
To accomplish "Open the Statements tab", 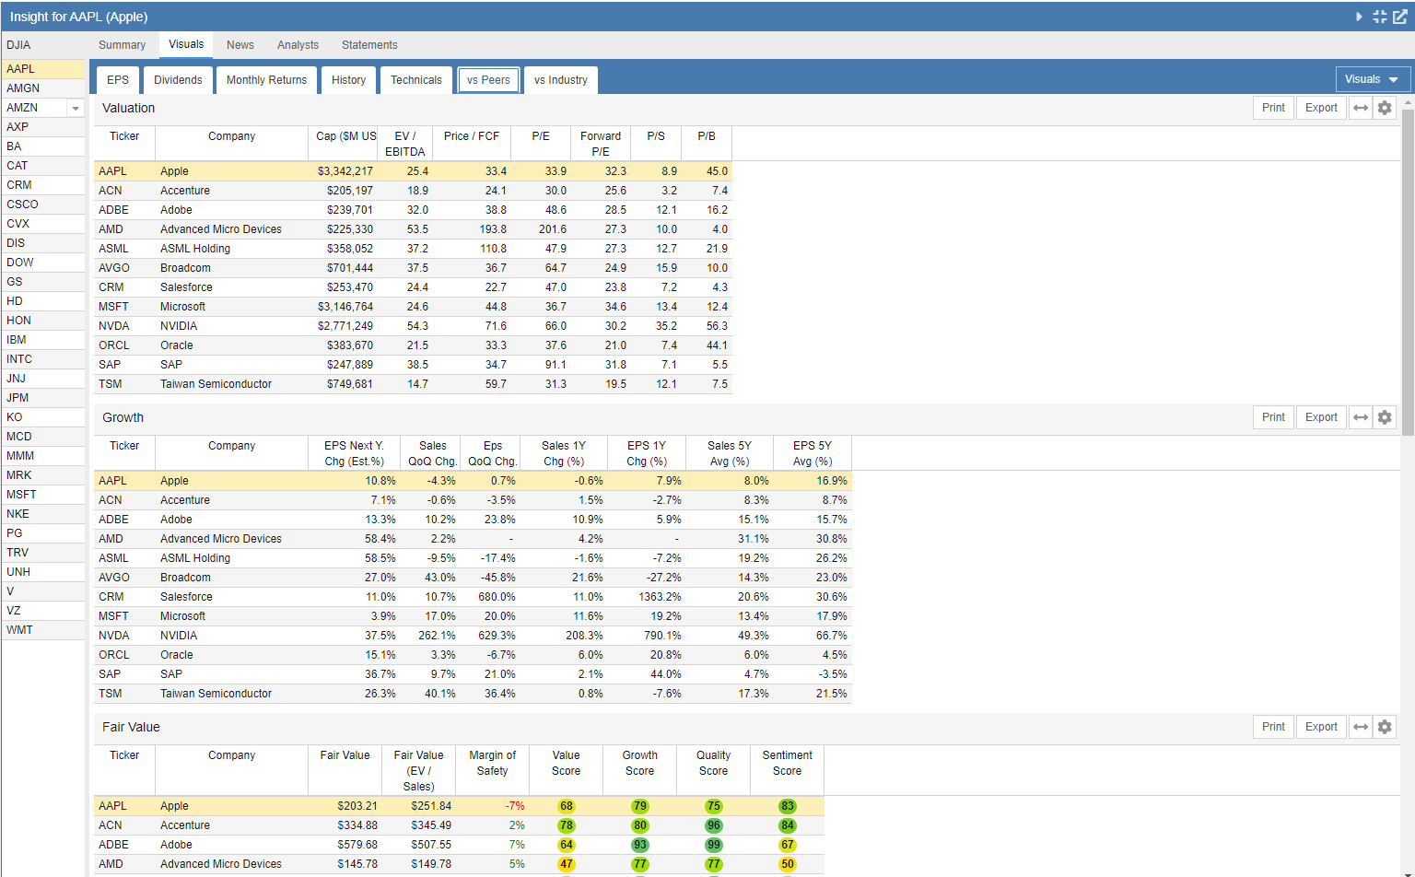I will click(x=369, y=45).
